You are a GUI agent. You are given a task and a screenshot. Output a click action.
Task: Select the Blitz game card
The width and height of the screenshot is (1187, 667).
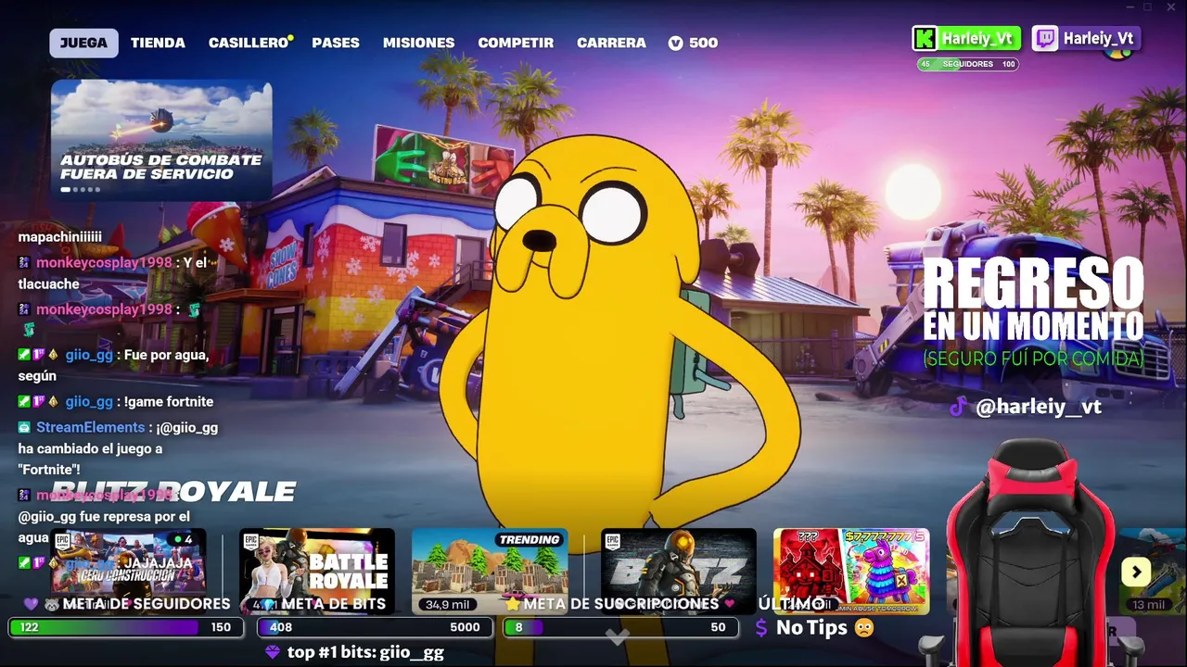[679, 571]
